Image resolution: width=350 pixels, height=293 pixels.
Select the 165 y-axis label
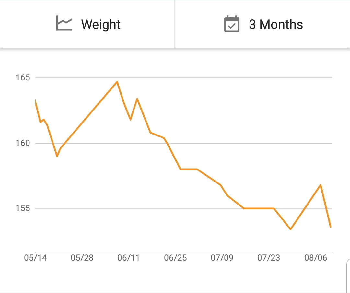(23, 78)
